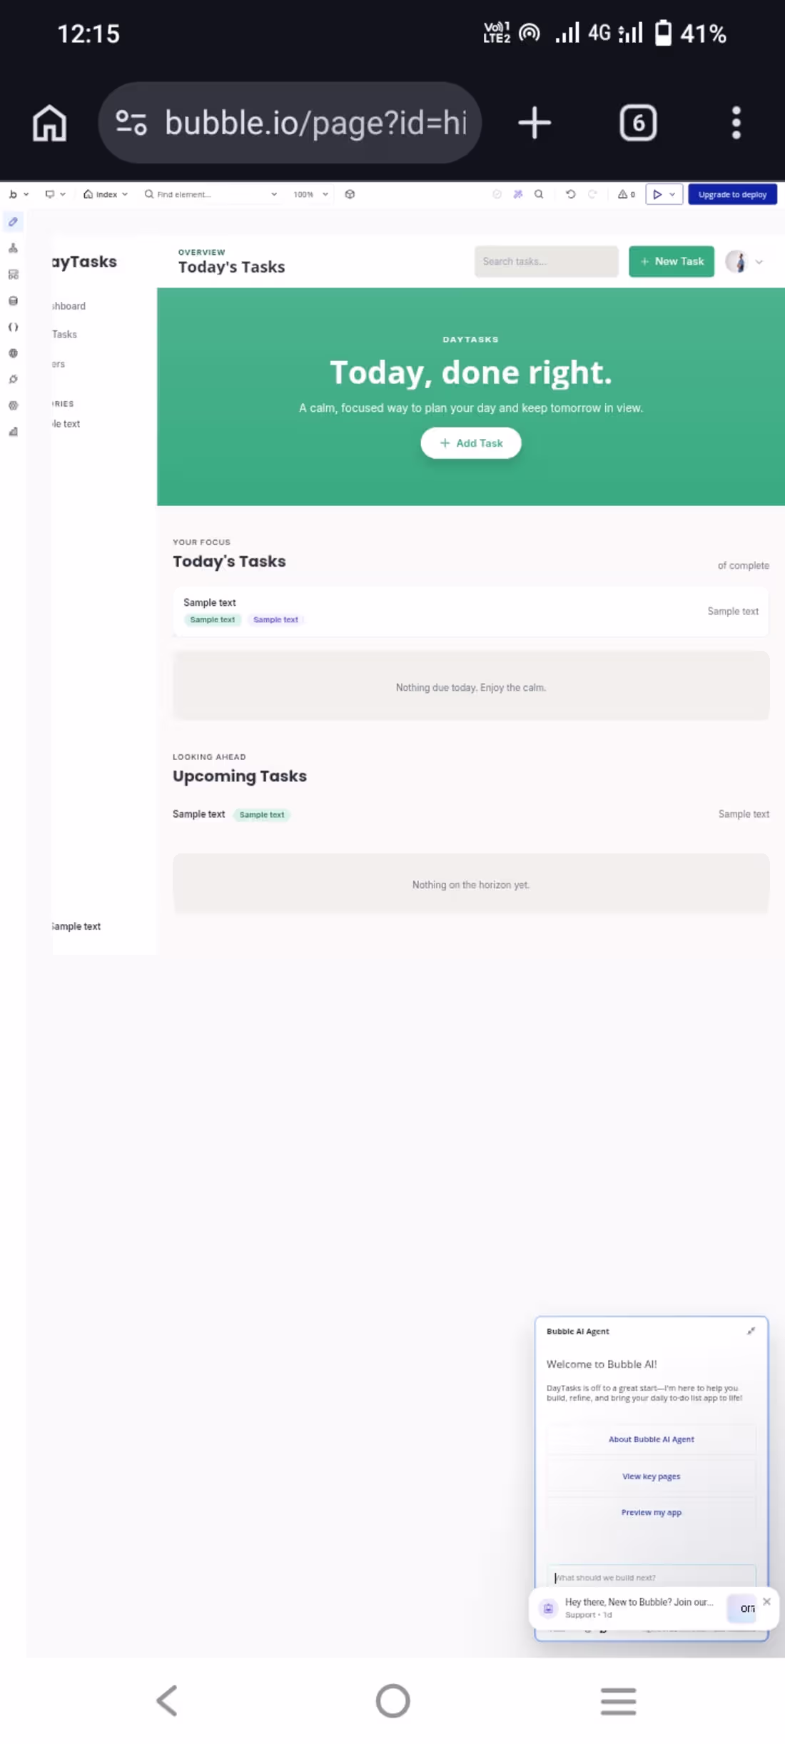Click the green New Task button

click(x=671, y=261)
